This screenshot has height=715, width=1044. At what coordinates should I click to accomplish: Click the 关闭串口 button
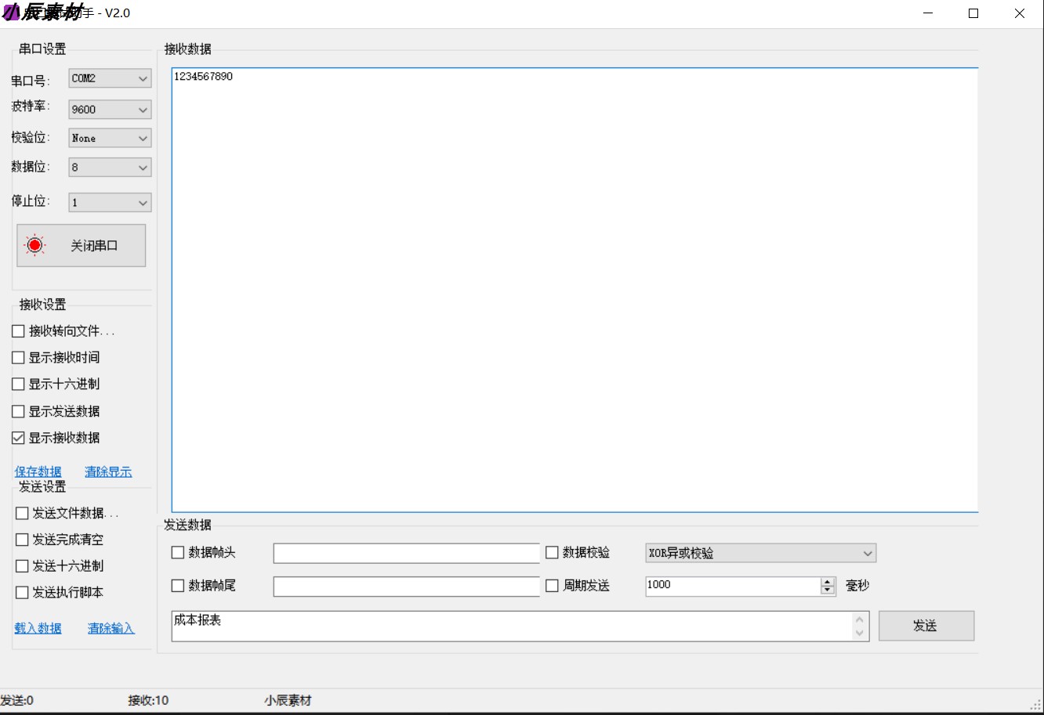coord(82,246)
